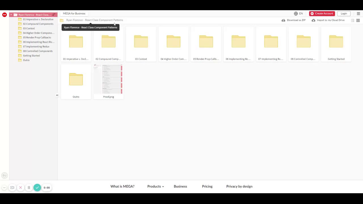
Task: Open Privacy by design footer link
Action: pos(239,186)
